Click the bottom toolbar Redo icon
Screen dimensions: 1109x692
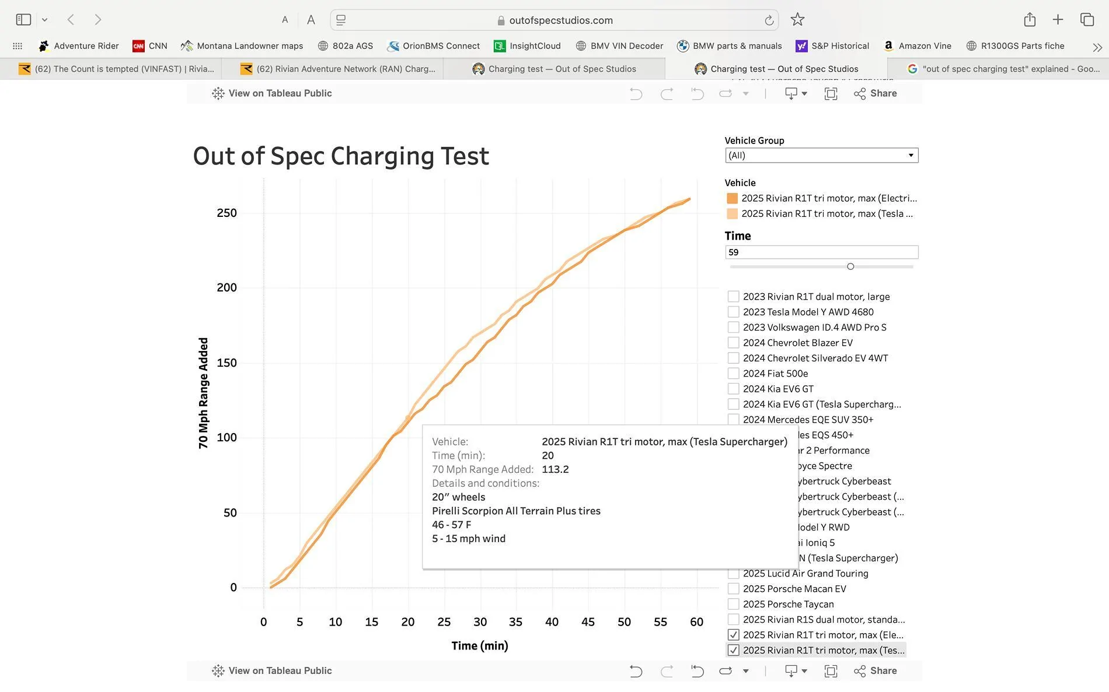tap(667, 671)
